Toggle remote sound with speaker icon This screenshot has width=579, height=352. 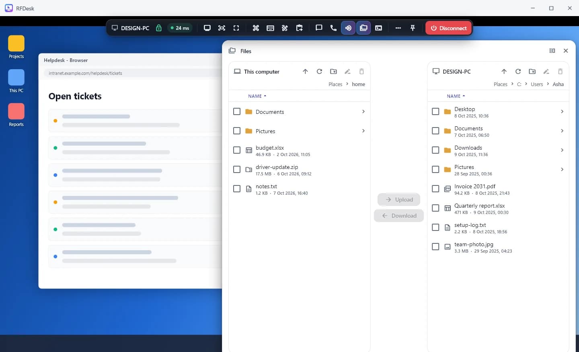[348, 28]
